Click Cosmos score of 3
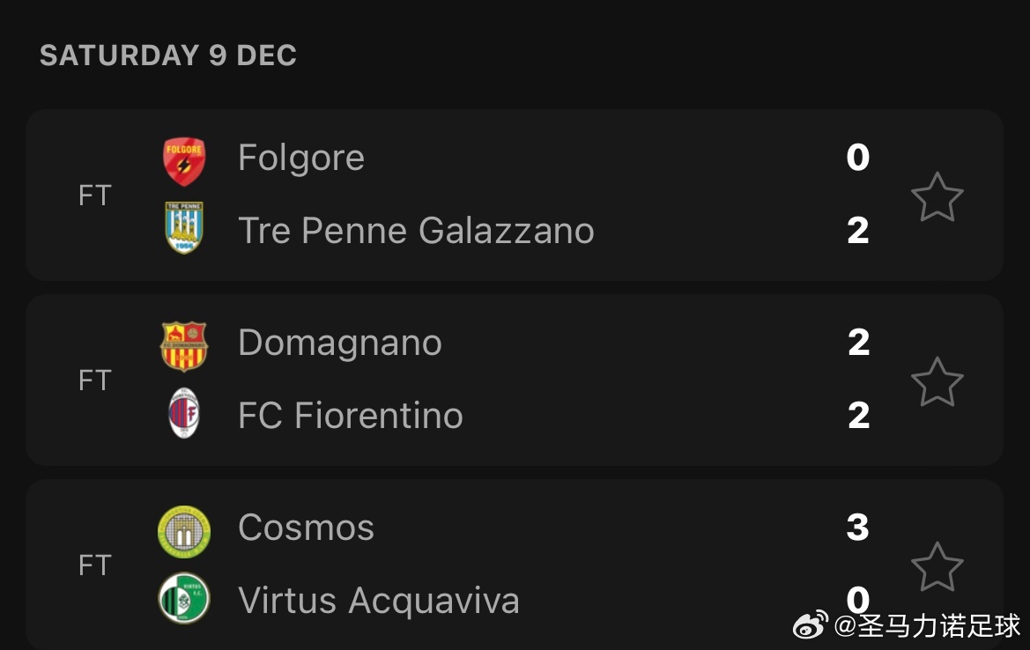Screen dimensions: 1030x650 pos(858,528)
